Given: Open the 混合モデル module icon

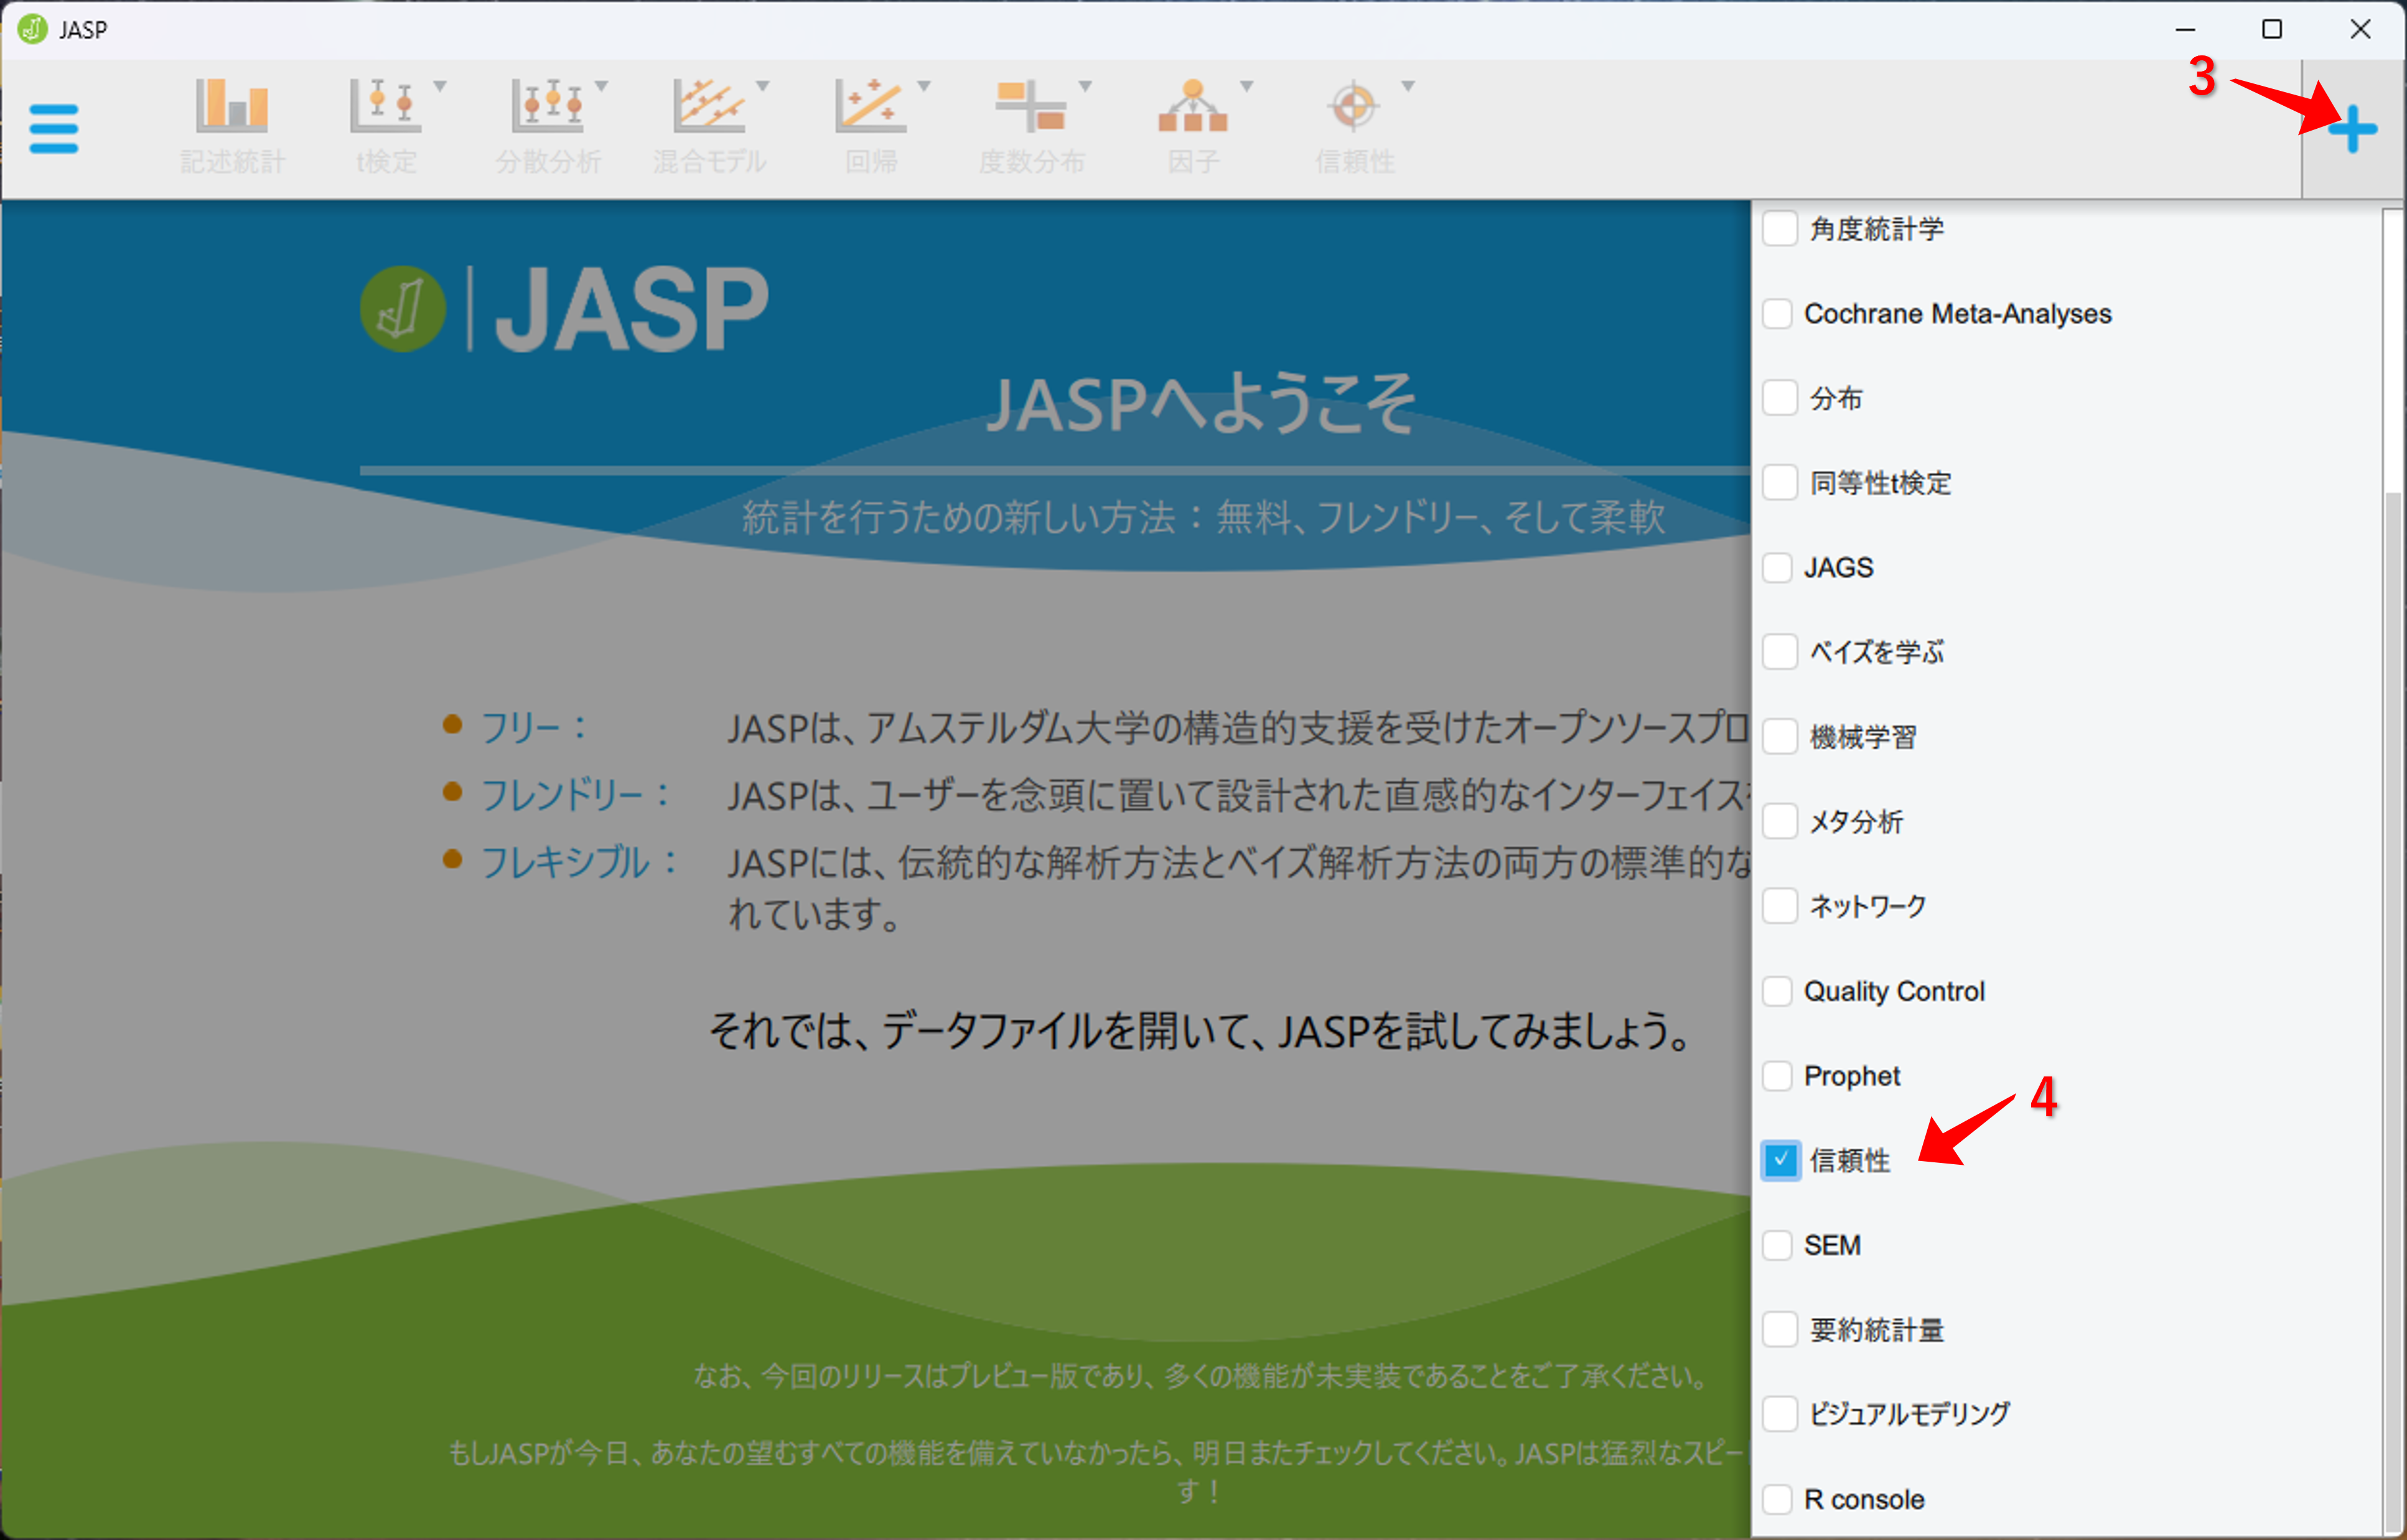Looking at the screenshot, I should (x=709, y=127).
